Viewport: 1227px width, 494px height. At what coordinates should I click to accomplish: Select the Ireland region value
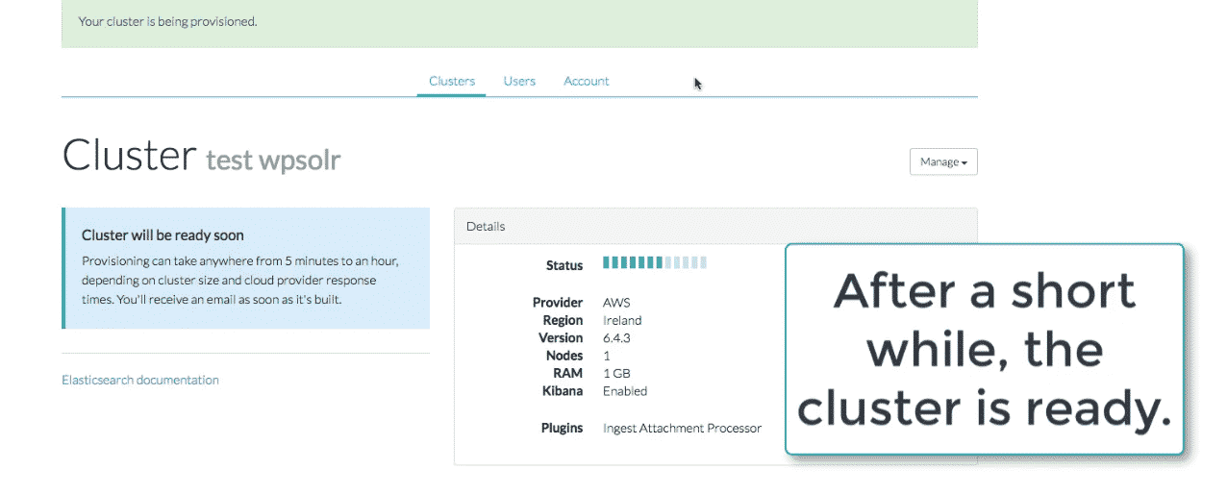pyautogui.click(x=622, y=320)
